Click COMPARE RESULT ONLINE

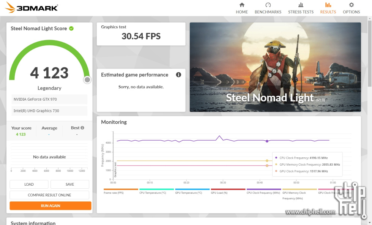(x=49, y=195)
